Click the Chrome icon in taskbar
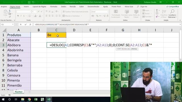 point(29,99)
